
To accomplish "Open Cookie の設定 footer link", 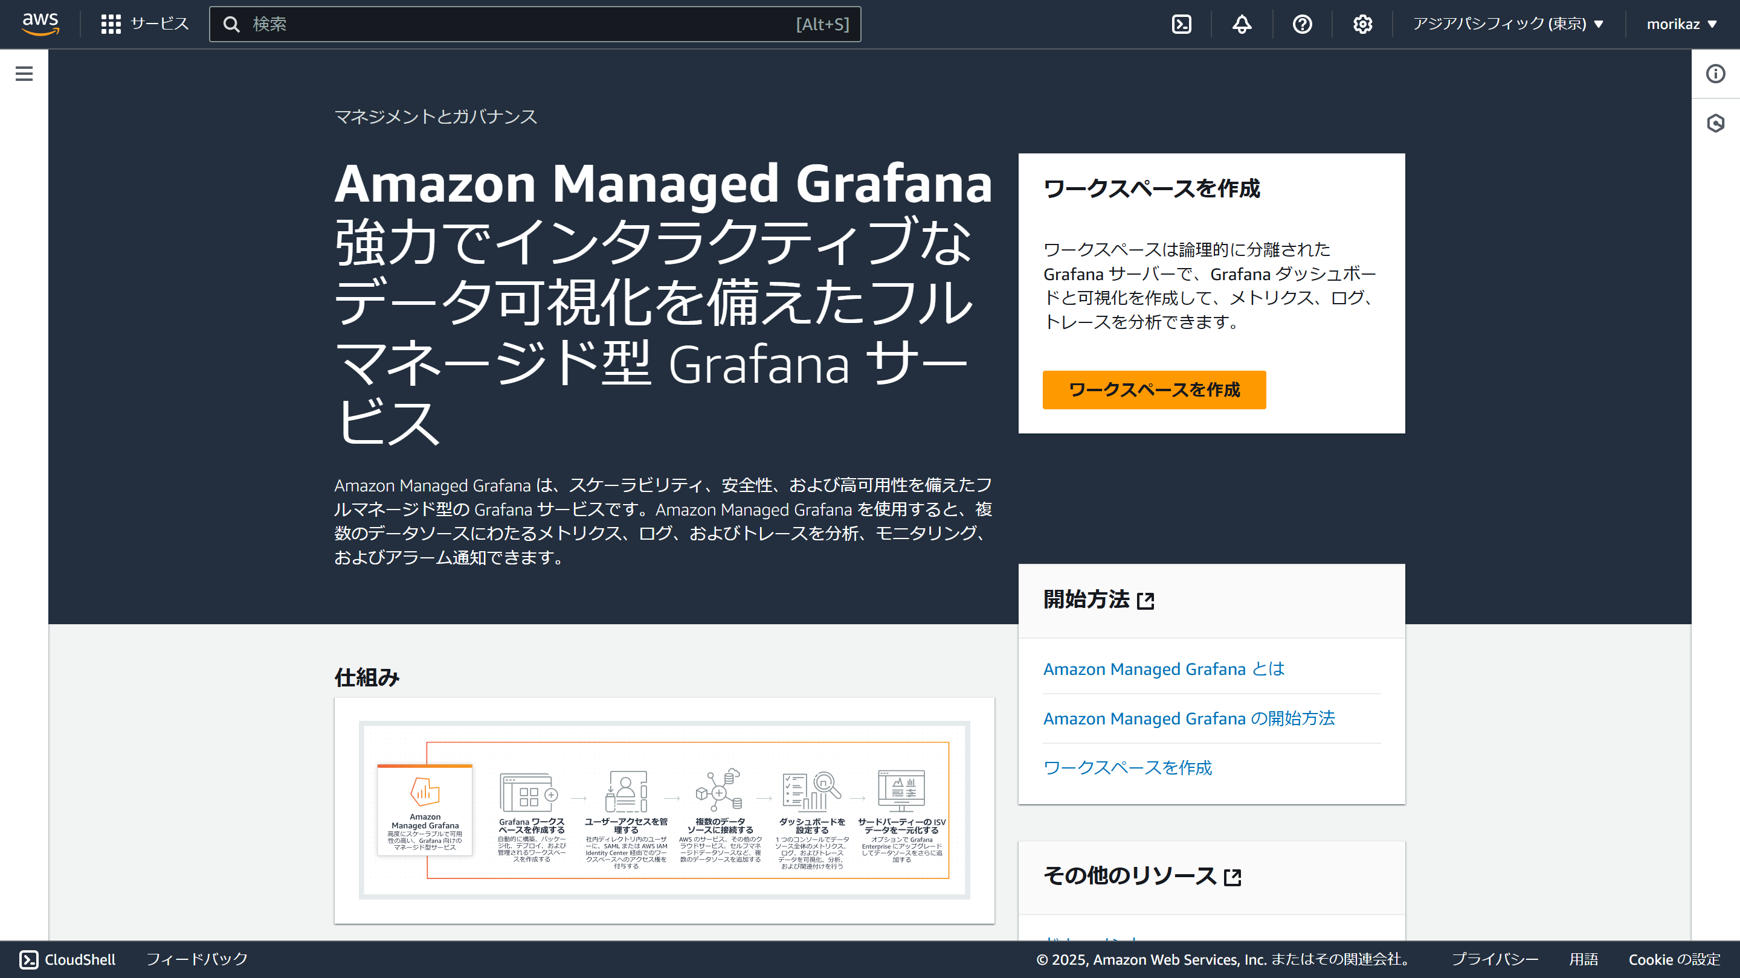I will coord(1674,959).
